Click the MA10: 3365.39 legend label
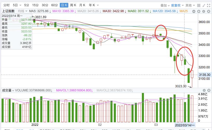Image resolution: width=212 pixels, height=130 pixels. coord(63,11)
